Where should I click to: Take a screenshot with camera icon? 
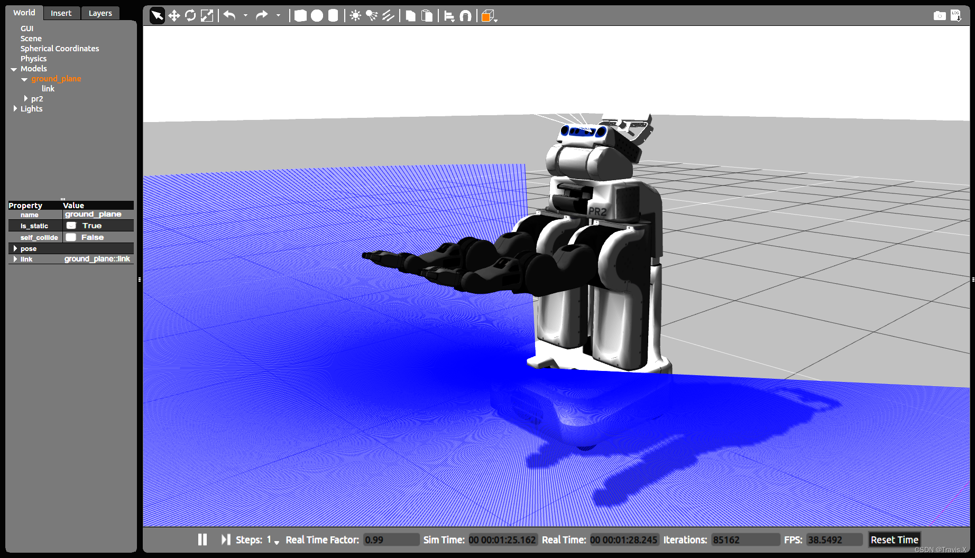pos(940,16)
